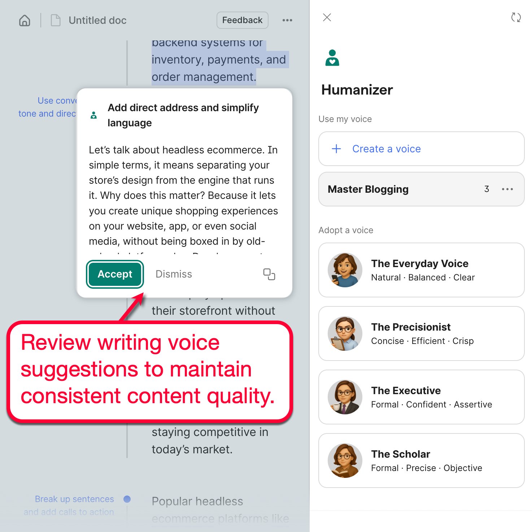Click the blue suggestion indicator dot
The image size is (532, 532).
tap(127, 499)
